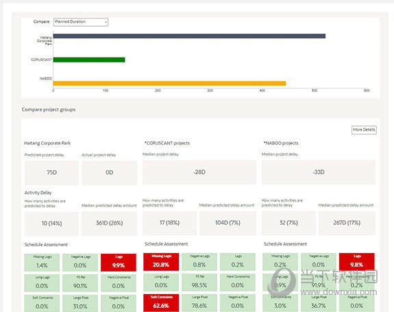Click the FS Rel 98.5% tile
This screenshot has height=312, width=394.
[x=199, y=283]
